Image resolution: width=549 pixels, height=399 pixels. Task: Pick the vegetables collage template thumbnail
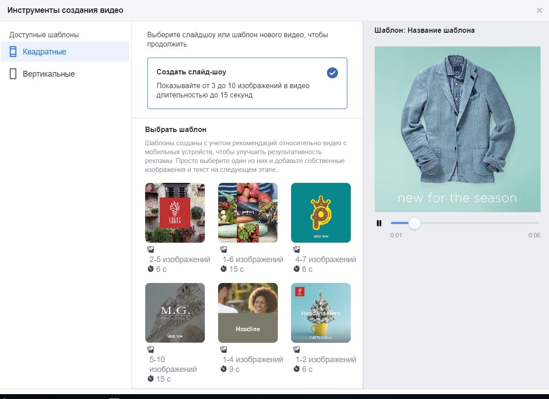click(x=248, y=213)
